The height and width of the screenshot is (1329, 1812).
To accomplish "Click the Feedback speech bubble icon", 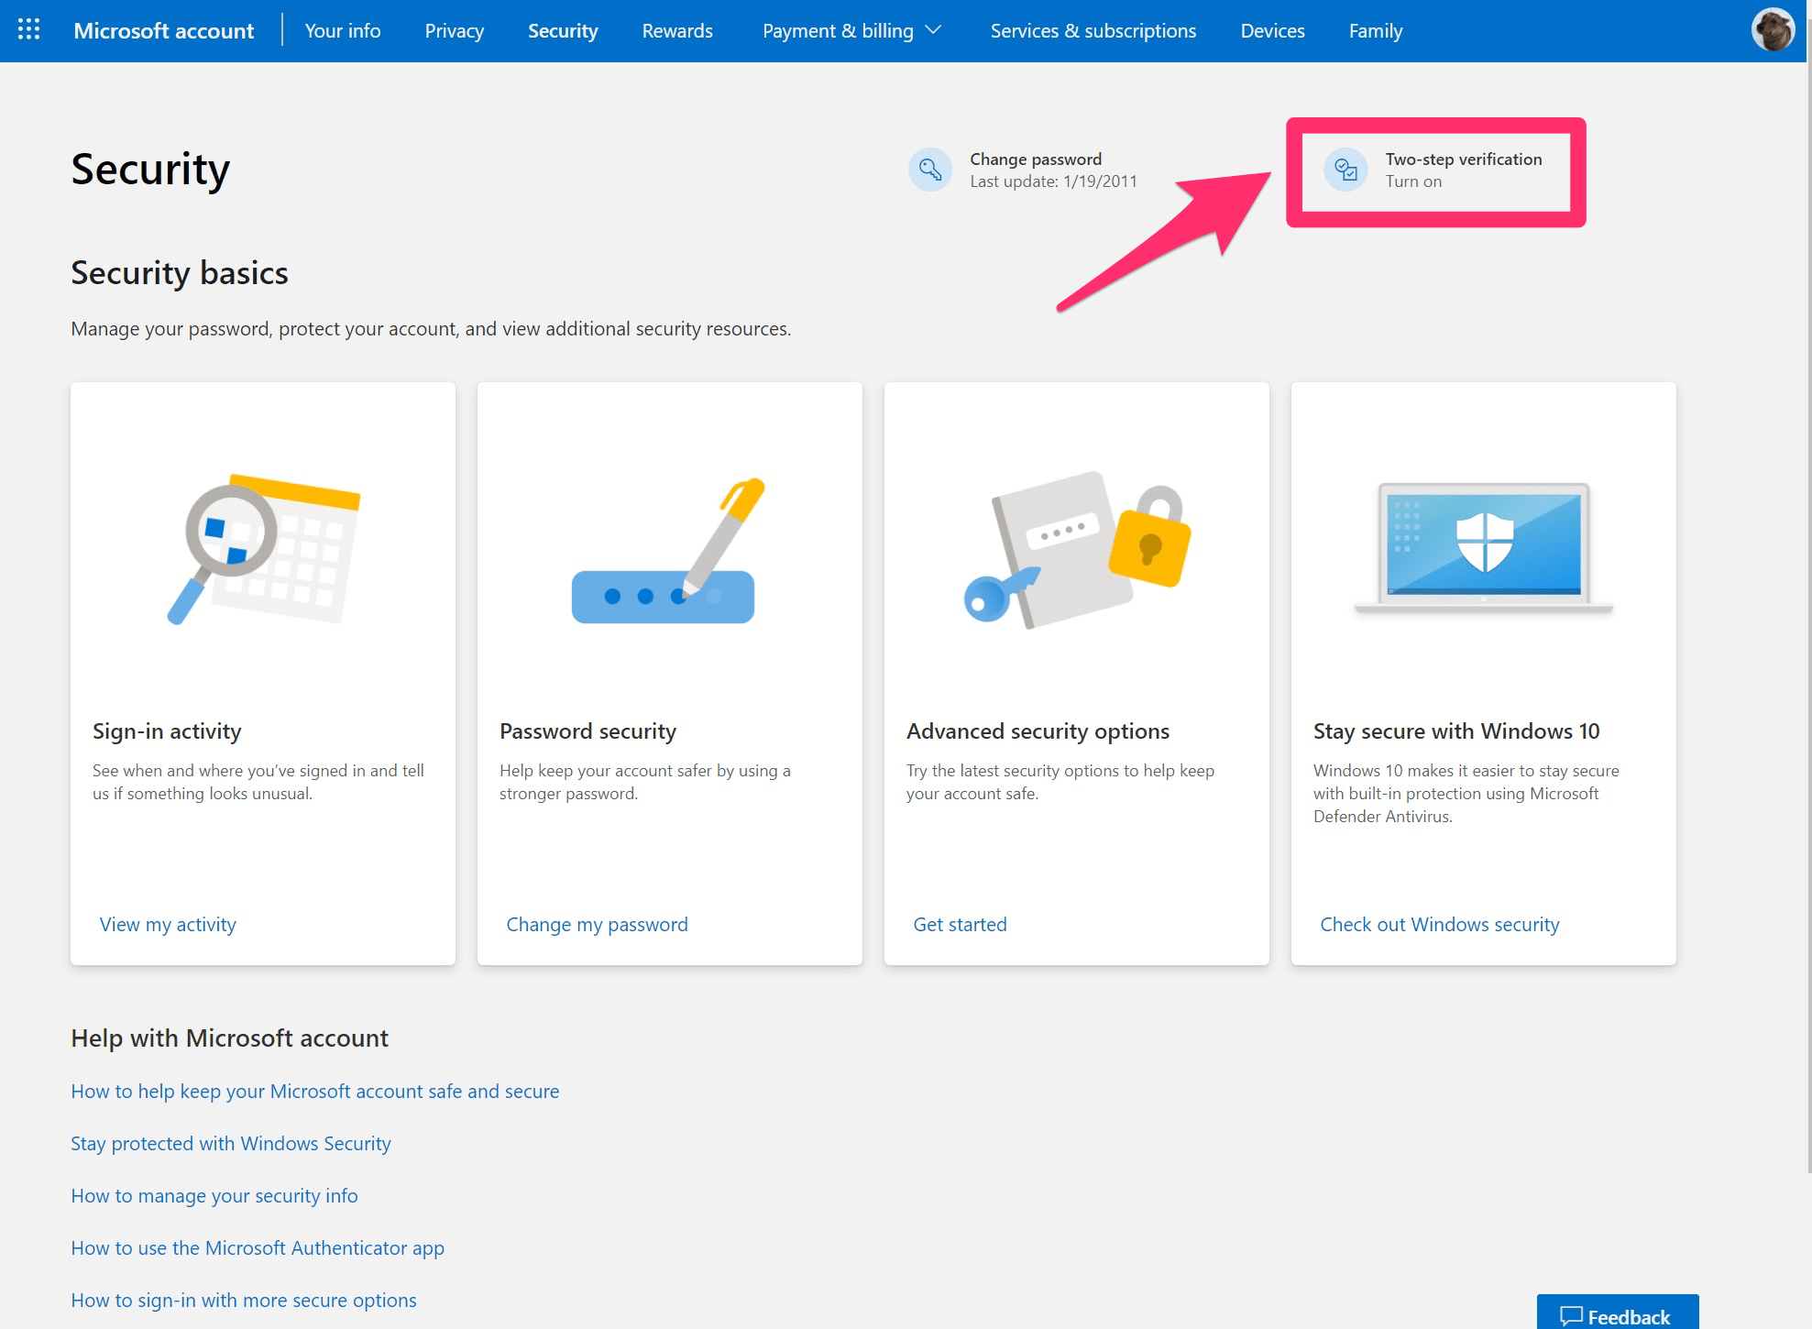I will tap(1571, 1316).
